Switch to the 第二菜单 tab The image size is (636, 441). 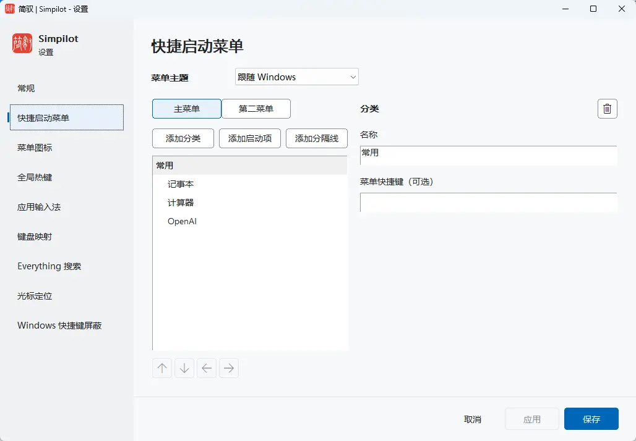point(256,109)
